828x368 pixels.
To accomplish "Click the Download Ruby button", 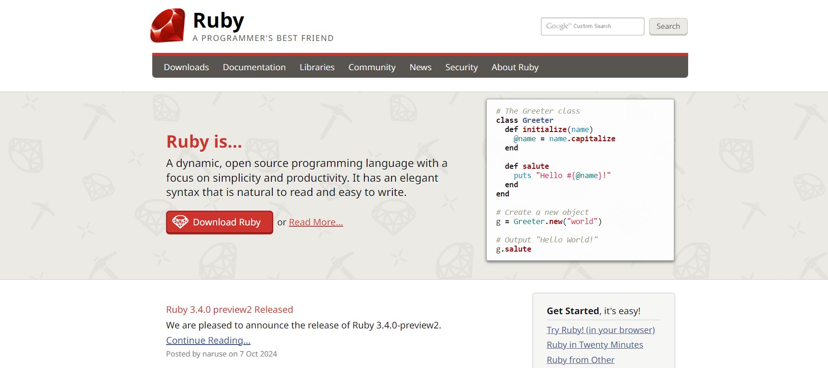I will point(219,222).
